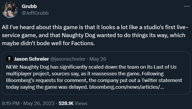Click the Views label
The image size is (192, 109).
pyautogui.click(x=81, y=103)
